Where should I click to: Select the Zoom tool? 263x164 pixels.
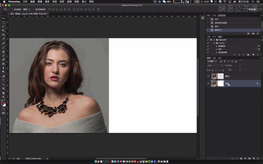coord(3,97)
